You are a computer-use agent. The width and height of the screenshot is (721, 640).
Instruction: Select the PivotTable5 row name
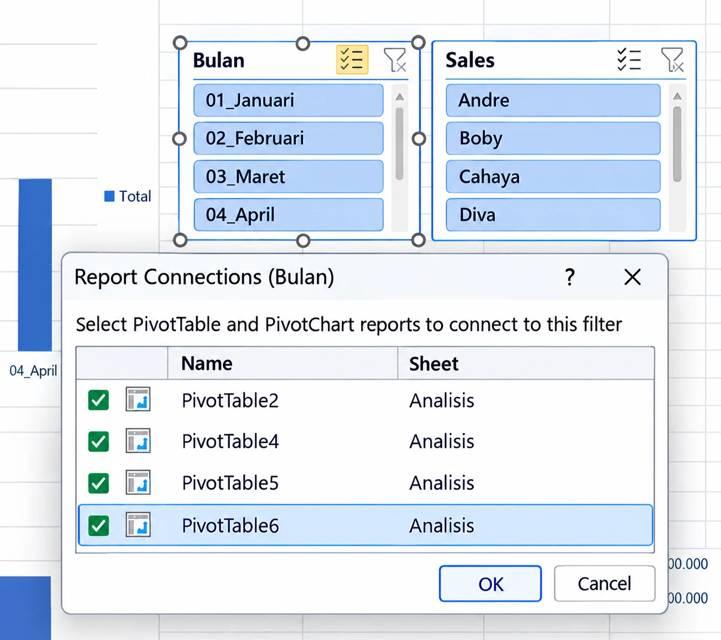pos(230,483)
